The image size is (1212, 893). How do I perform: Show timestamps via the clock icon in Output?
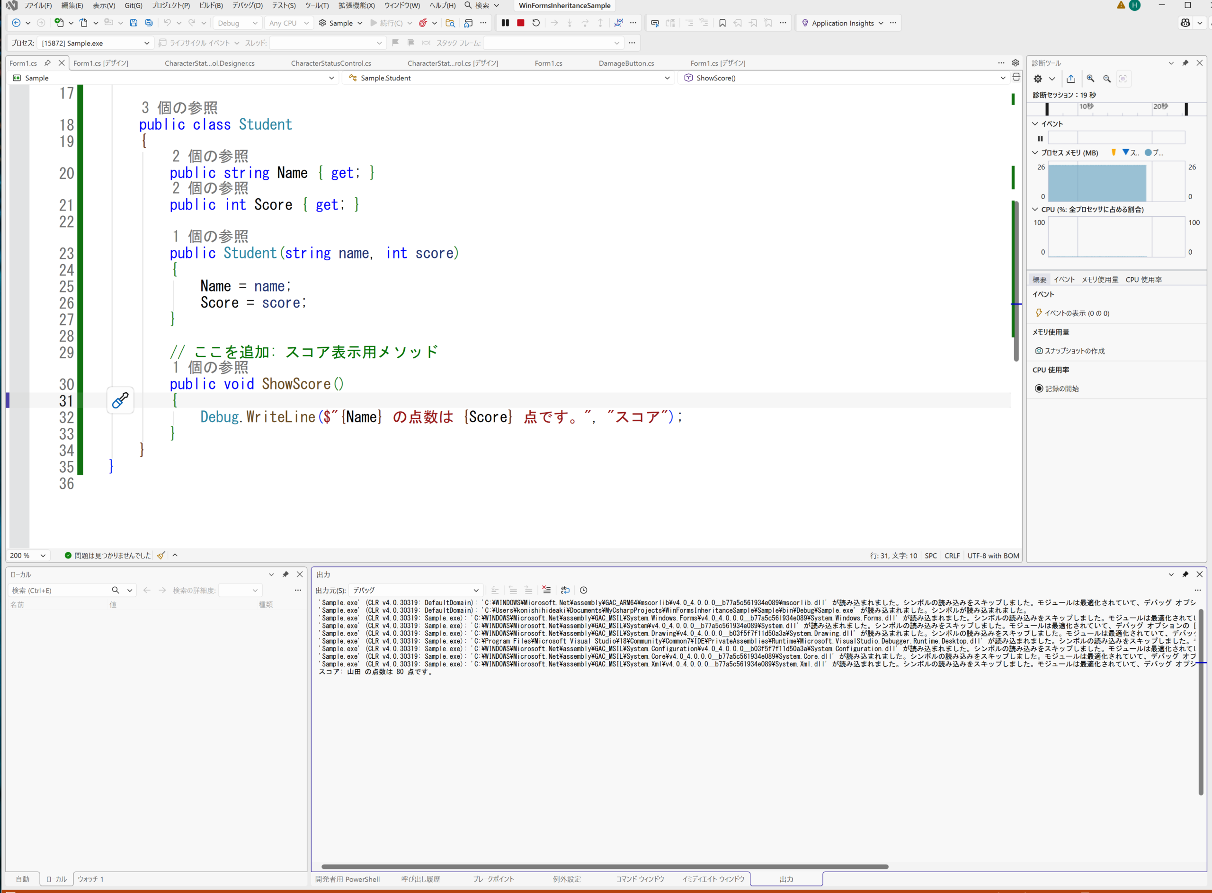point(584,590)
